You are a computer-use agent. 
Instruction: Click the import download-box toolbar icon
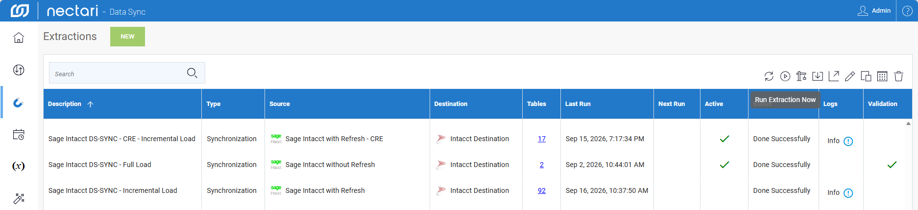click(818, 76)
